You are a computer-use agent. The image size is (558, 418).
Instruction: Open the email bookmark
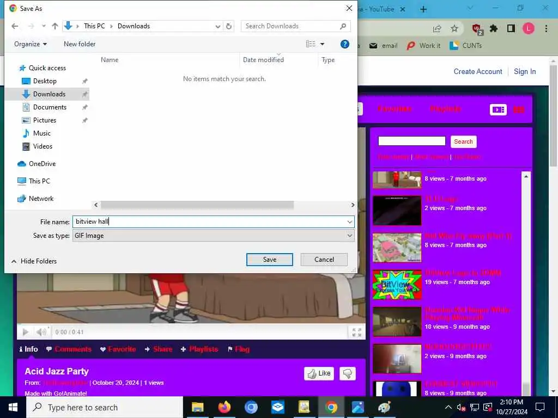pos(383,46)
